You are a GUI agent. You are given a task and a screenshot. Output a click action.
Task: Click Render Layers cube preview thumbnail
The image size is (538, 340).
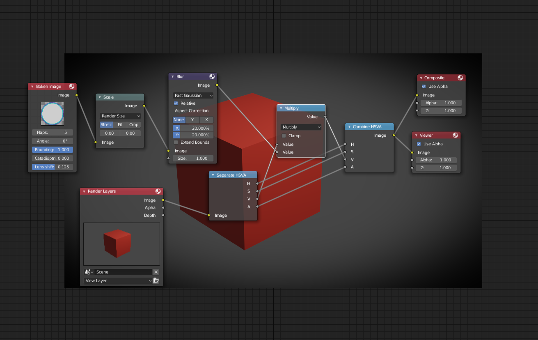pos(121,244)
